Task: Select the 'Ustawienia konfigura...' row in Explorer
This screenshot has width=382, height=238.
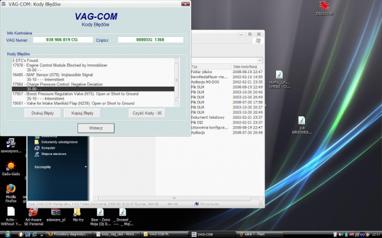Action: (x=227, y=128)
